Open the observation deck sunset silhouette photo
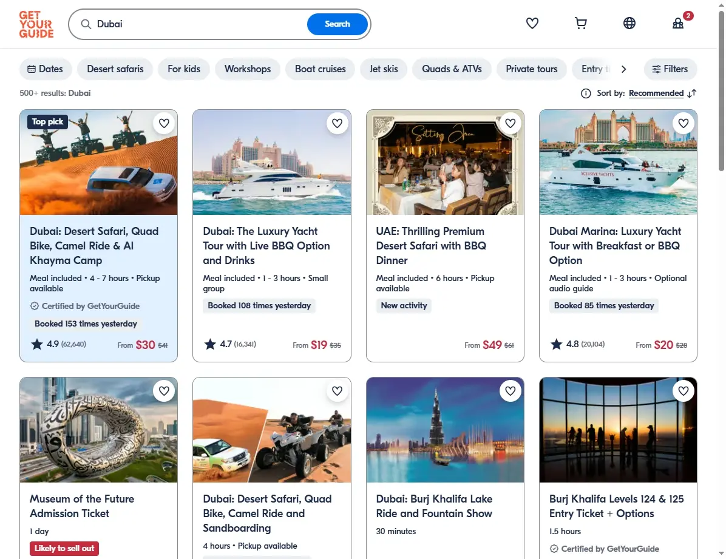The image size is (726, 559). (618, 430)
